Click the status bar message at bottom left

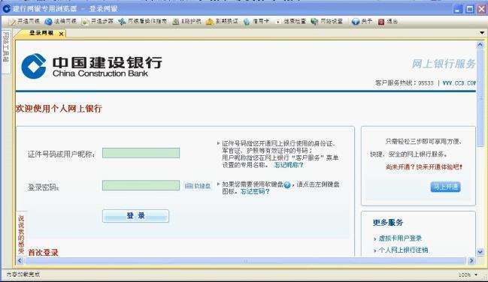[x=23, y=274]
